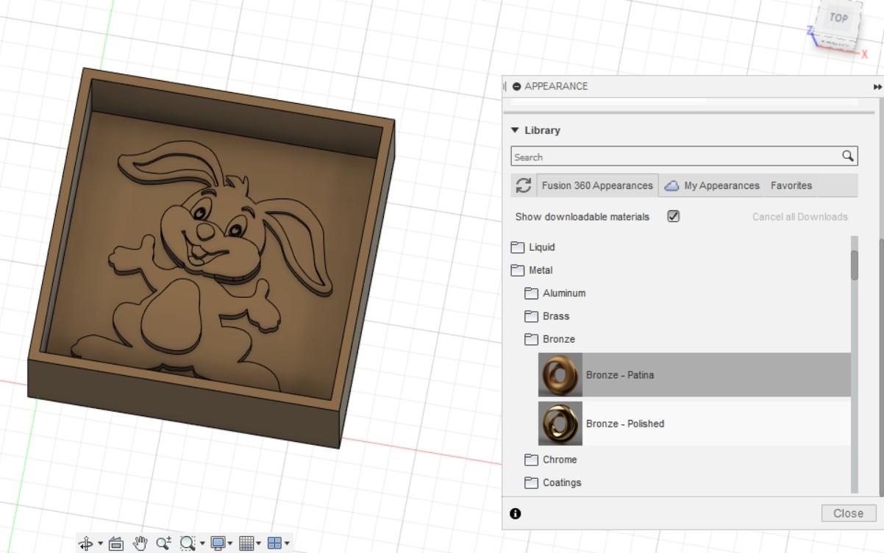Switch to the Favorites tab
Viewport: 884px width, 553px height.
tap(791, 185)
